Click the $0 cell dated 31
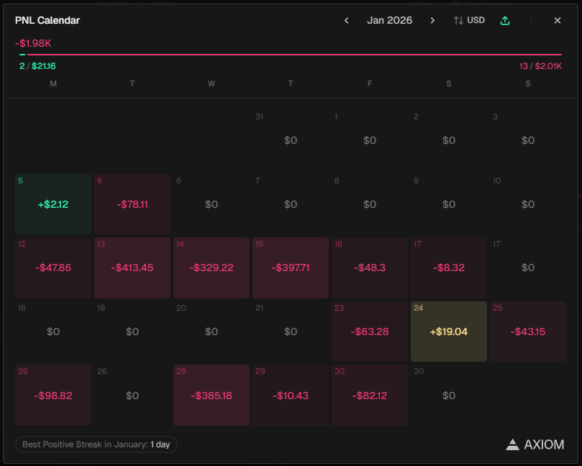This screenshot has width=582, height=466. coord(291,140)
